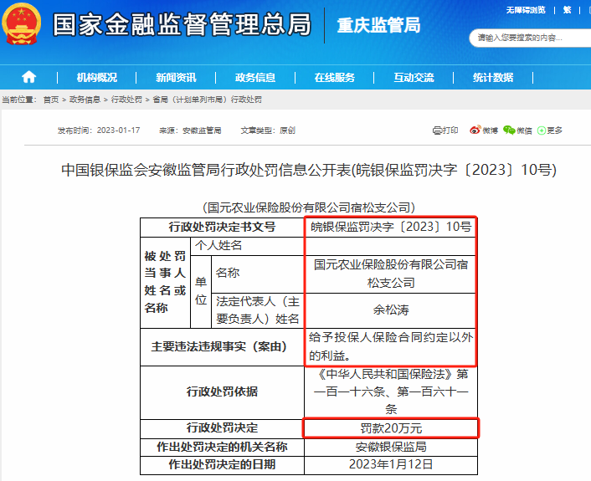
Task: Select the 政务信息 navigation item
Action: point(255,77)
